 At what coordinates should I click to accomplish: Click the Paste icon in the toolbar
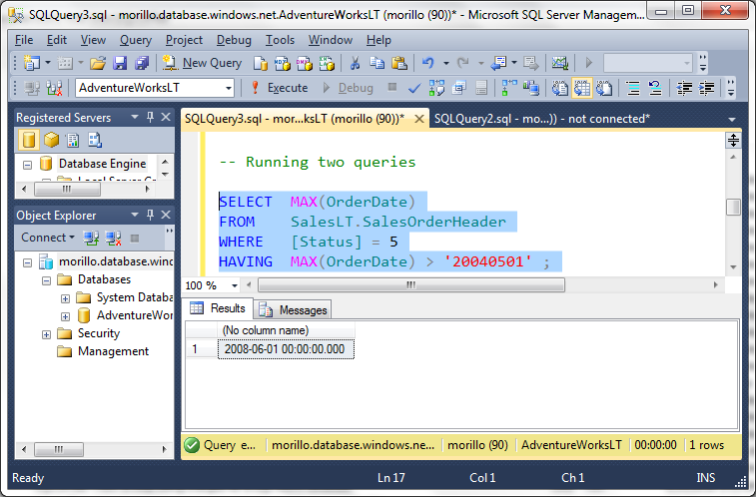coord(399,63)
